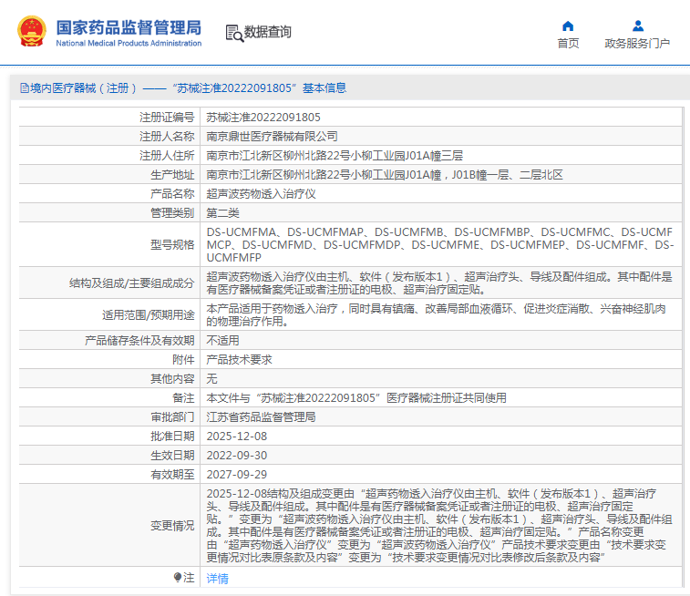This screenshot has width=690, height=596.
Task: Click the 数据查询 magnifier document icon
Action: coord(234,33)
